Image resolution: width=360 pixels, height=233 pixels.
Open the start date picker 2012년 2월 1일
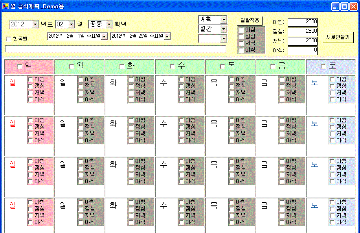[x=105, y=36]
